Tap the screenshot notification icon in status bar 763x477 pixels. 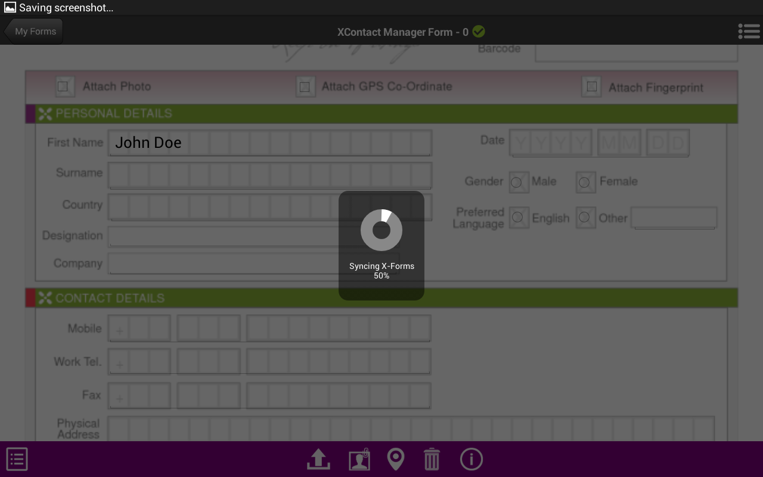tap(10, 8)
